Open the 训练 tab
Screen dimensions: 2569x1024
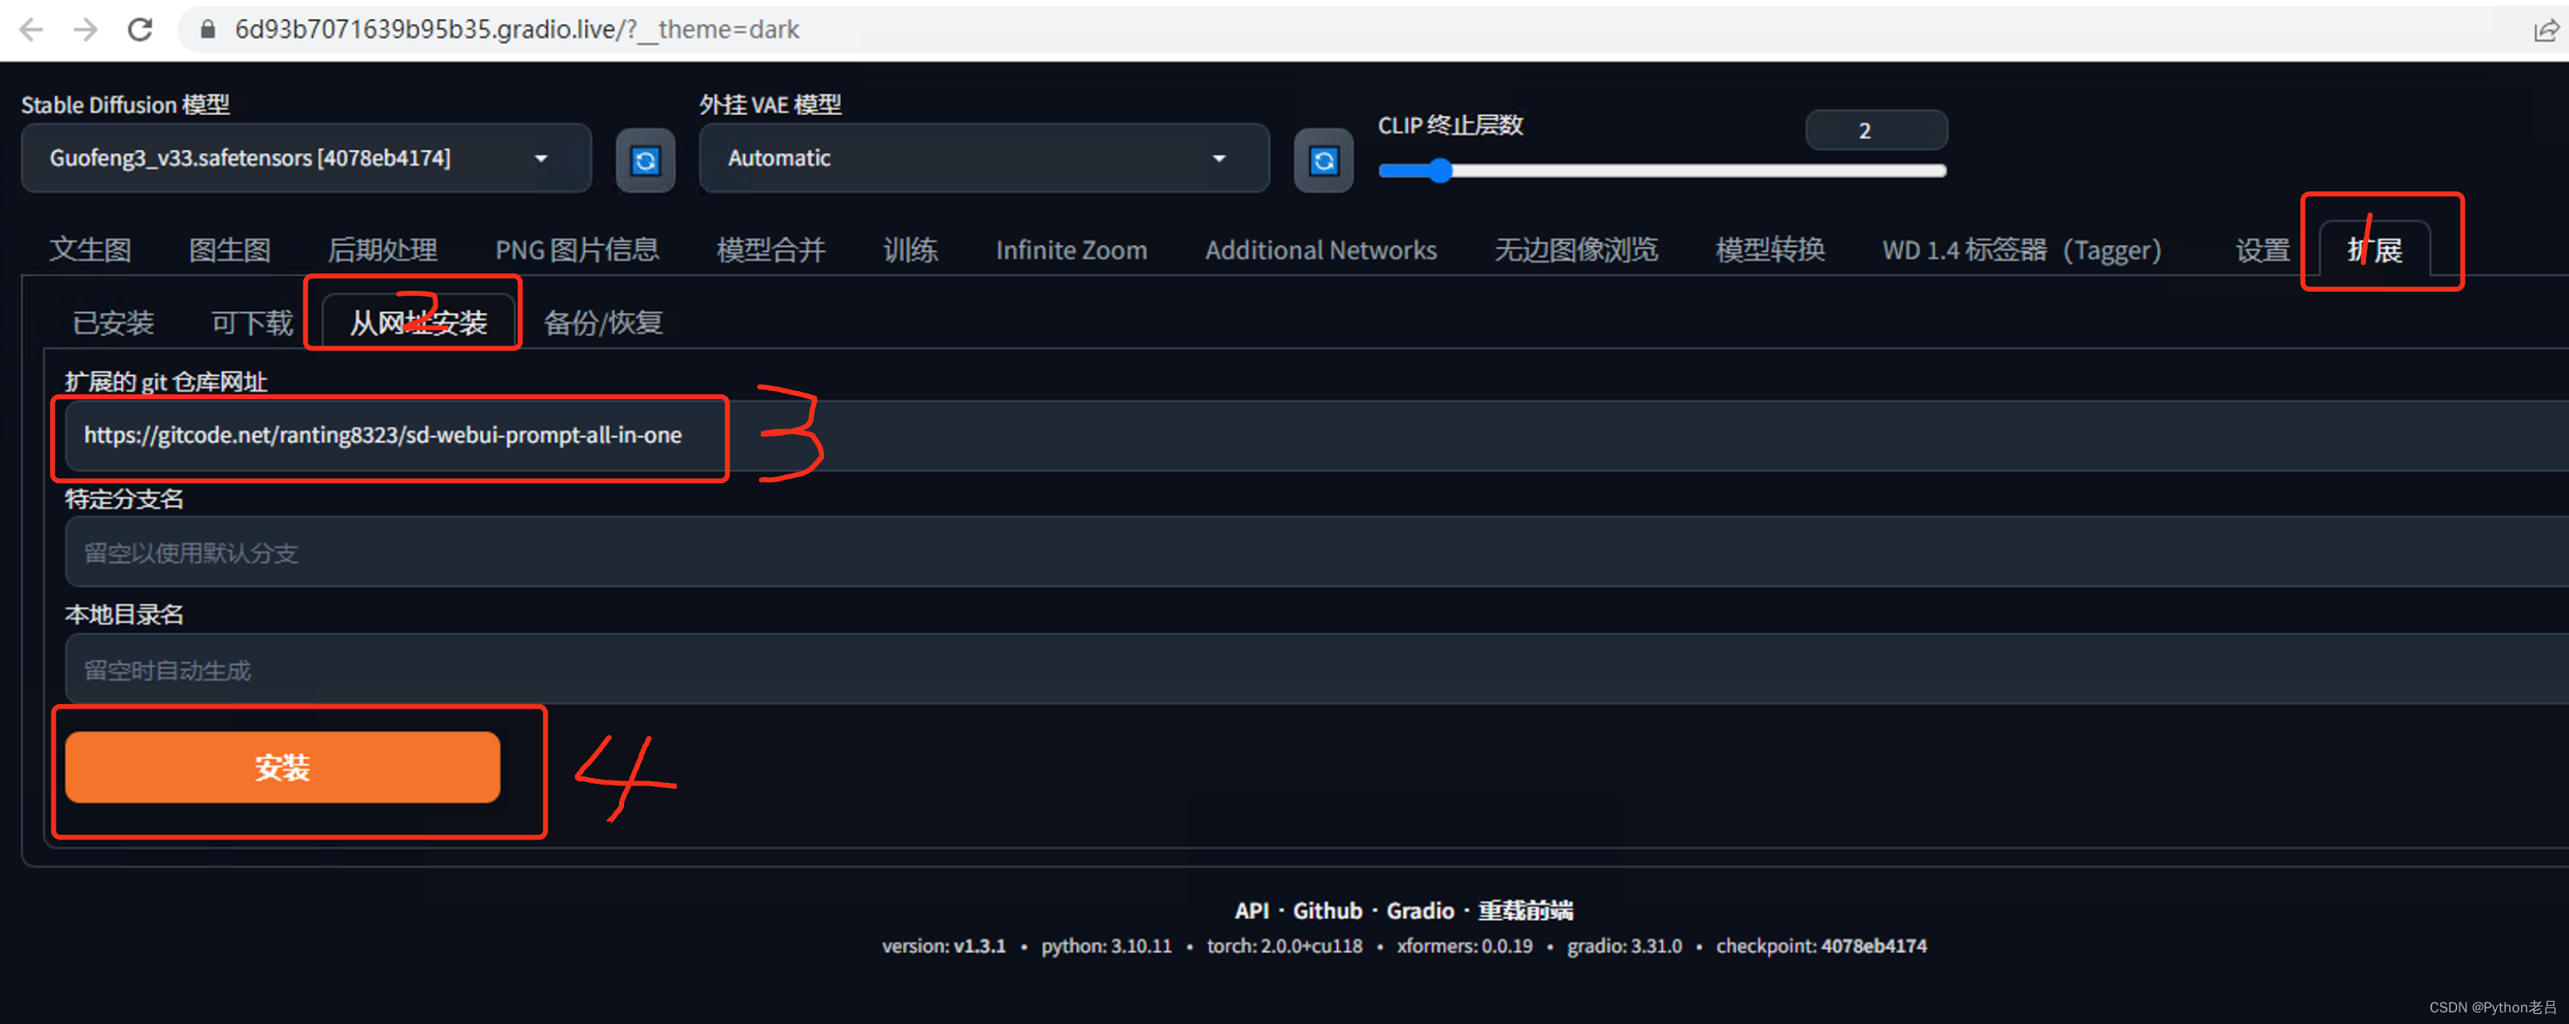(x=911, y=250)
